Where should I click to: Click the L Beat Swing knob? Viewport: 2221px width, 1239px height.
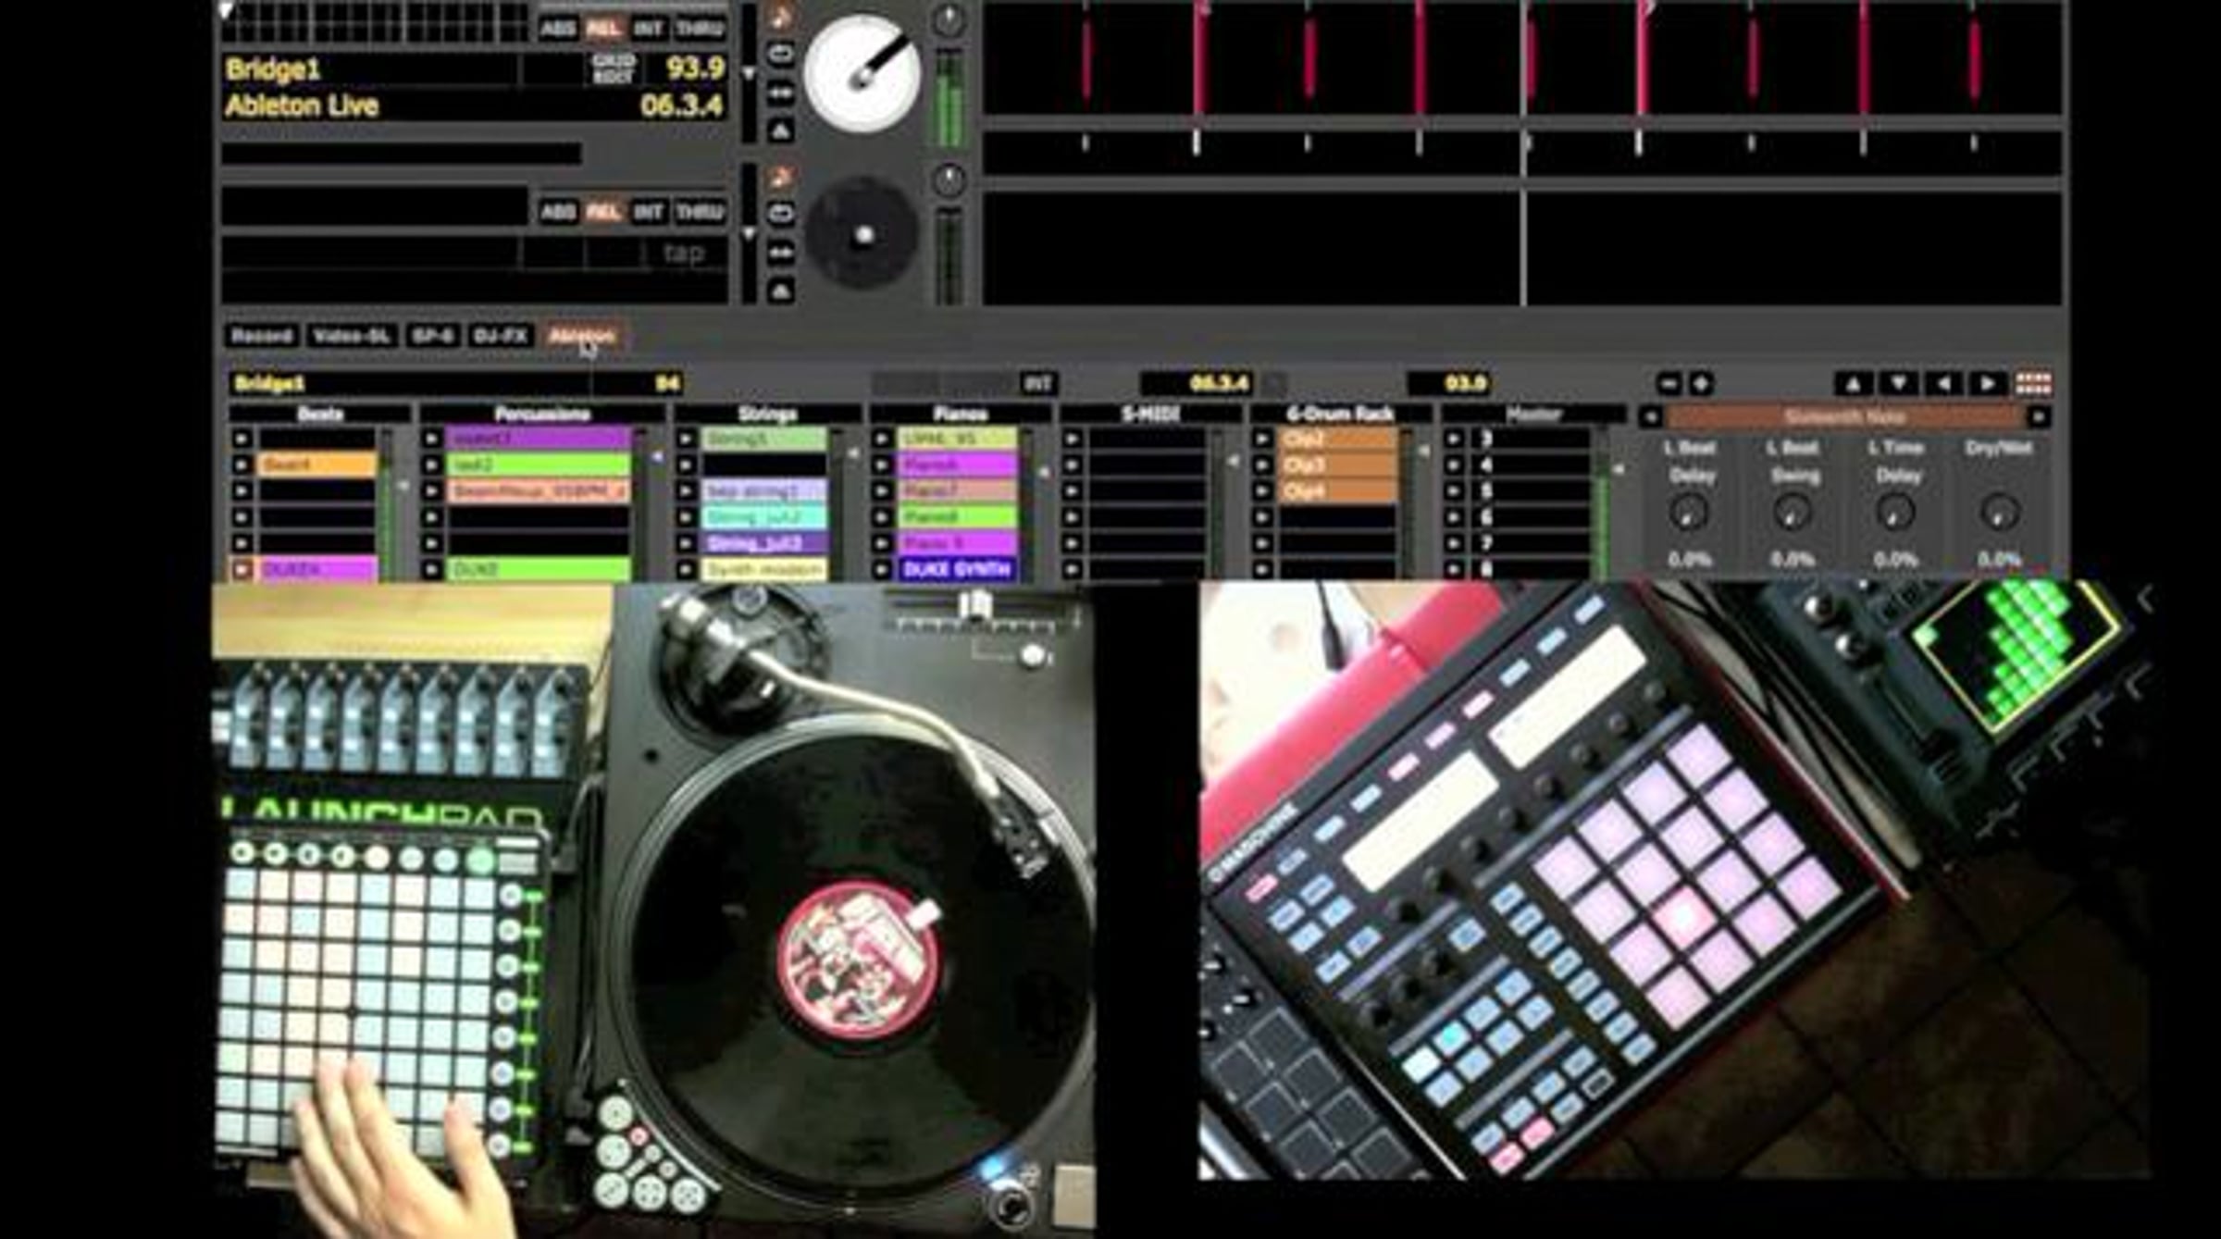coord(1793,513)
